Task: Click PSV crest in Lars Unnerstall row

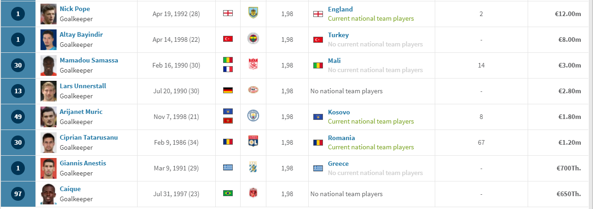Action: tap(253, 90)
